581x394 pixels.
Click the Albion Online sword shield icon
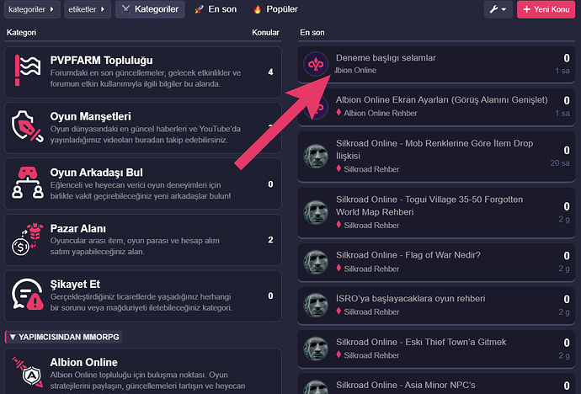[x=27, y=372]
